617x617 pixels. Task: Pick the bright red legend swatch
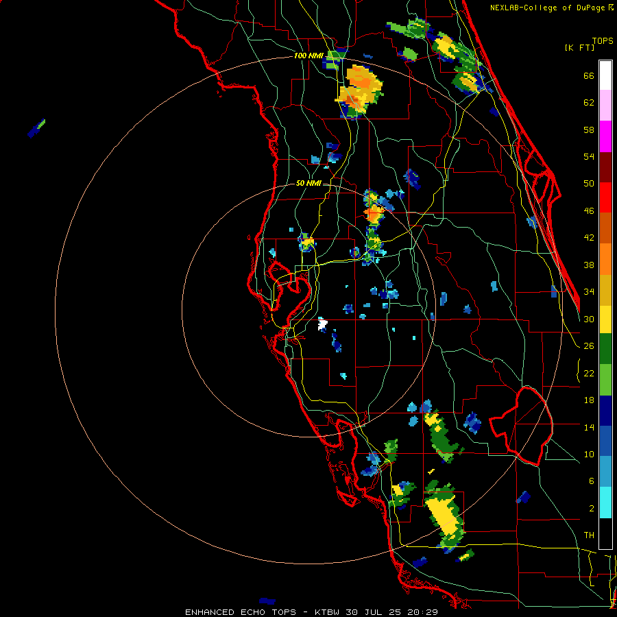tap(605, 197)
